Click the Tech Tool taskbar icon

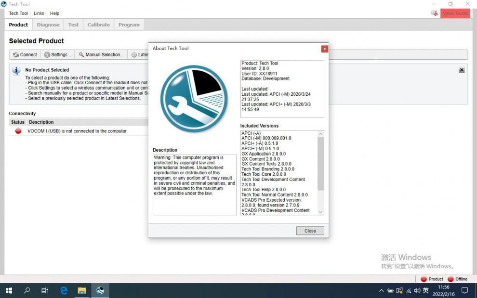pos(100,290)
